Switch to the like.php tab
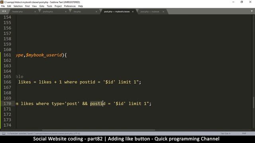Screen dimensions: 255x143 (x=77, y=12)
